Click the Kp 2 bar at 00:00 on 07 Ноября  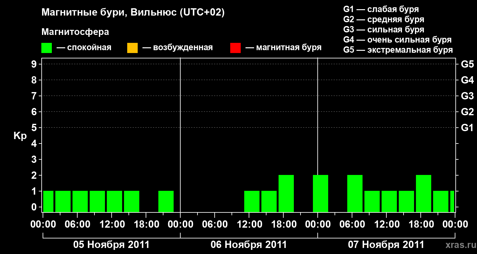tap(321, 193)
